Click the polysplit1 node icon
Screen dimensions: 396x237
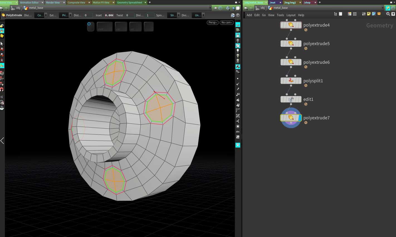click(x=291, y=81)
